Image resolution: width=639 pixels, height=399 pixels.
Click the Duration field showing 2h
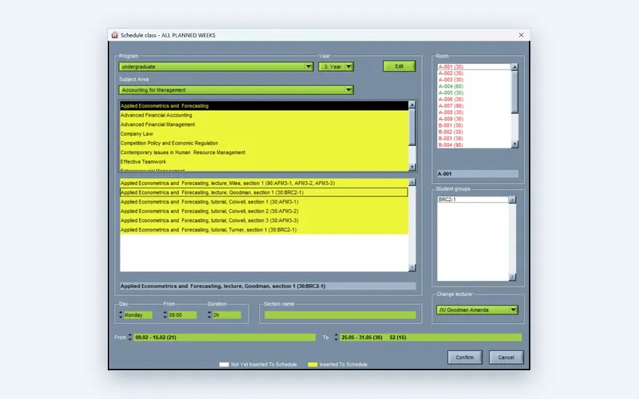(227, 315)
